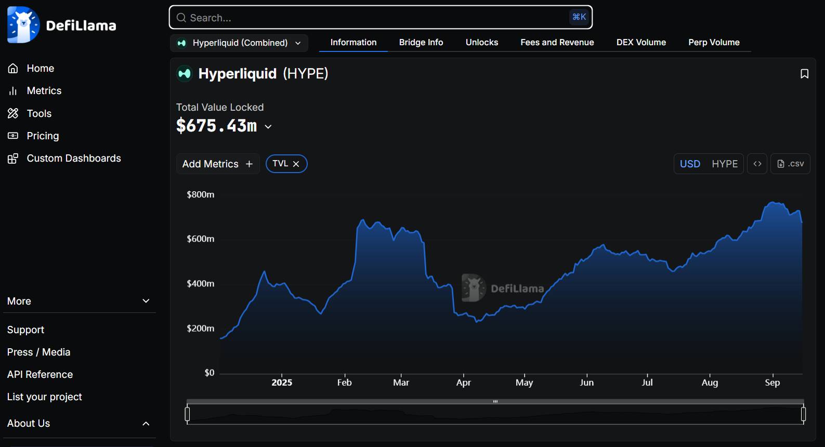The width and height of the screenshot is (825, 447).
Task: Collapse the About Us section
Action: pyautogui.click(x=146, y=424)
